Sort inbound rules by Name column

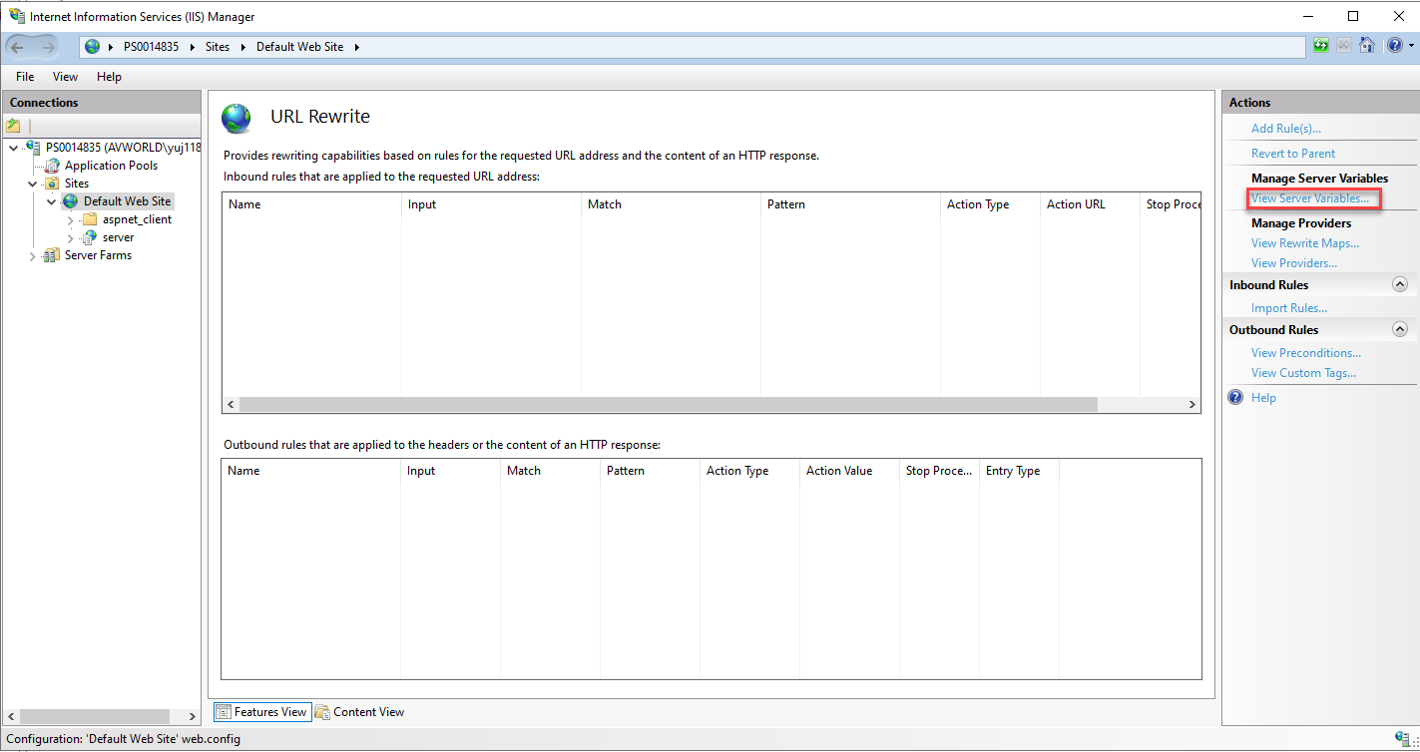311,204
